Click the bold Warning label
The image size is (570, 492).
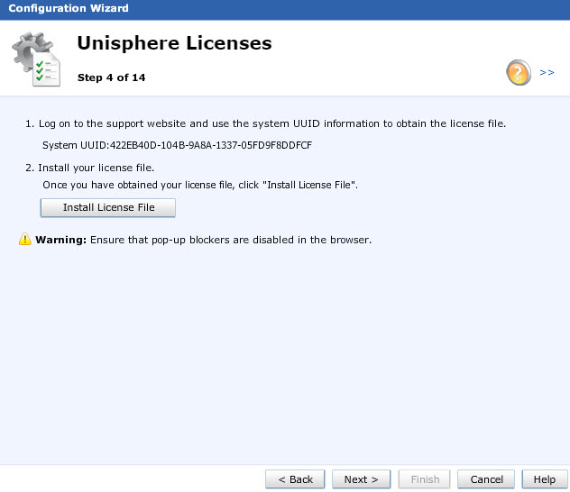click(x=60, y=240)
